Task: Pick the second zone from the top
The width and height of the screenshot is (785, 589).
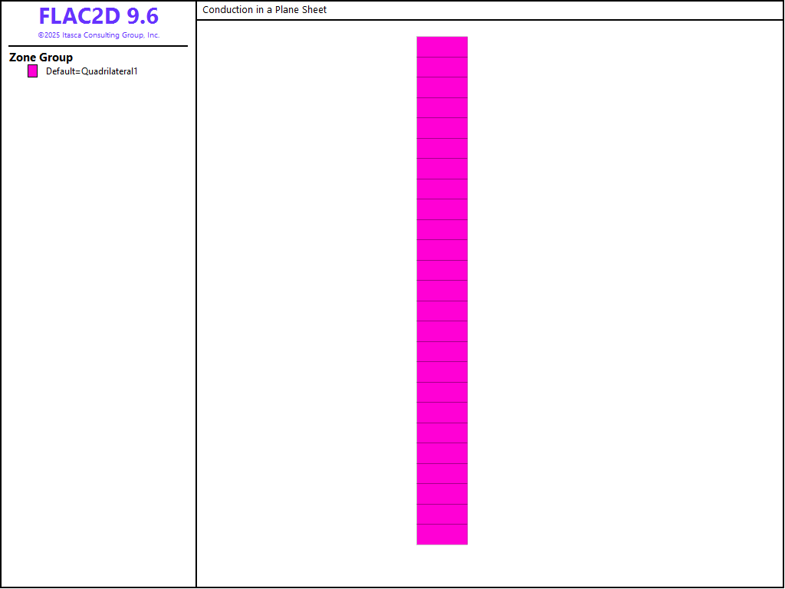Action: click(442, 67)
